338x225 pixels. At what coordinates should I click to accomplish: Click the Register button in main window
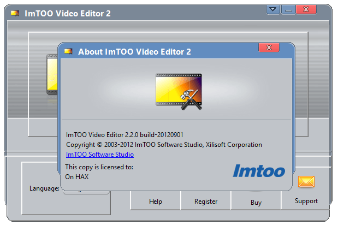tap(206, 202)
